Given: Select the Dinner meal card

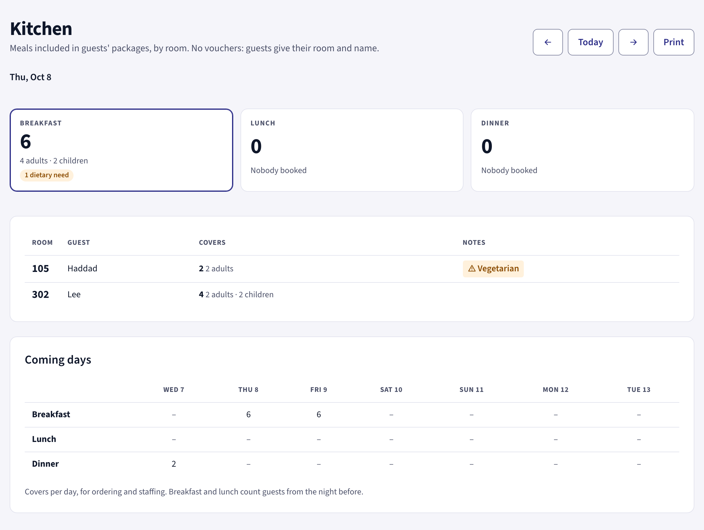Looking at the screenshot, I should click(x=583, y=150).
